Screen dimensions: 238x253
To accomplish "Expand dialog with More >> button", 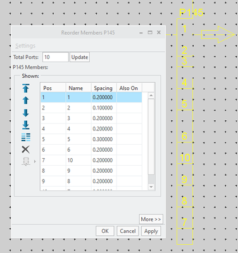I will click(151, 219).
